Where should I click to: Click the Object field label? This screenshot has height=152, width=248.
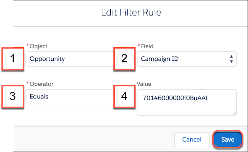tap(38, 46)
